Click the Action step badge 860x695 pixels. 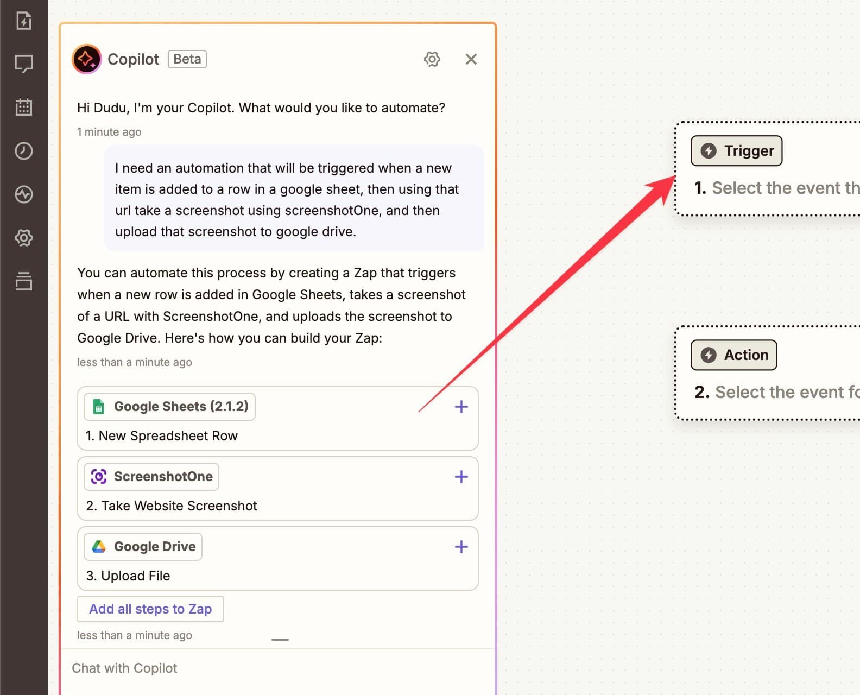[x=733, y=355]
